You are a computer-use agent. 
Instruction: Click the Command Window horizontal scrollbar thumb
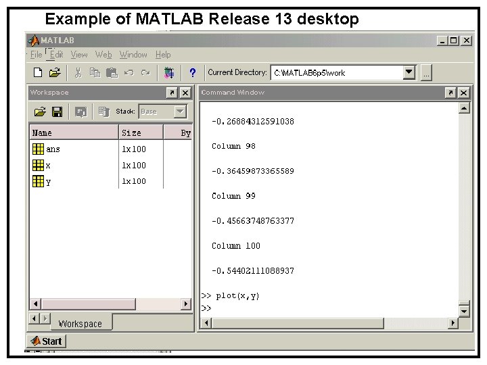pyautogui.click(x=298, y=323)
